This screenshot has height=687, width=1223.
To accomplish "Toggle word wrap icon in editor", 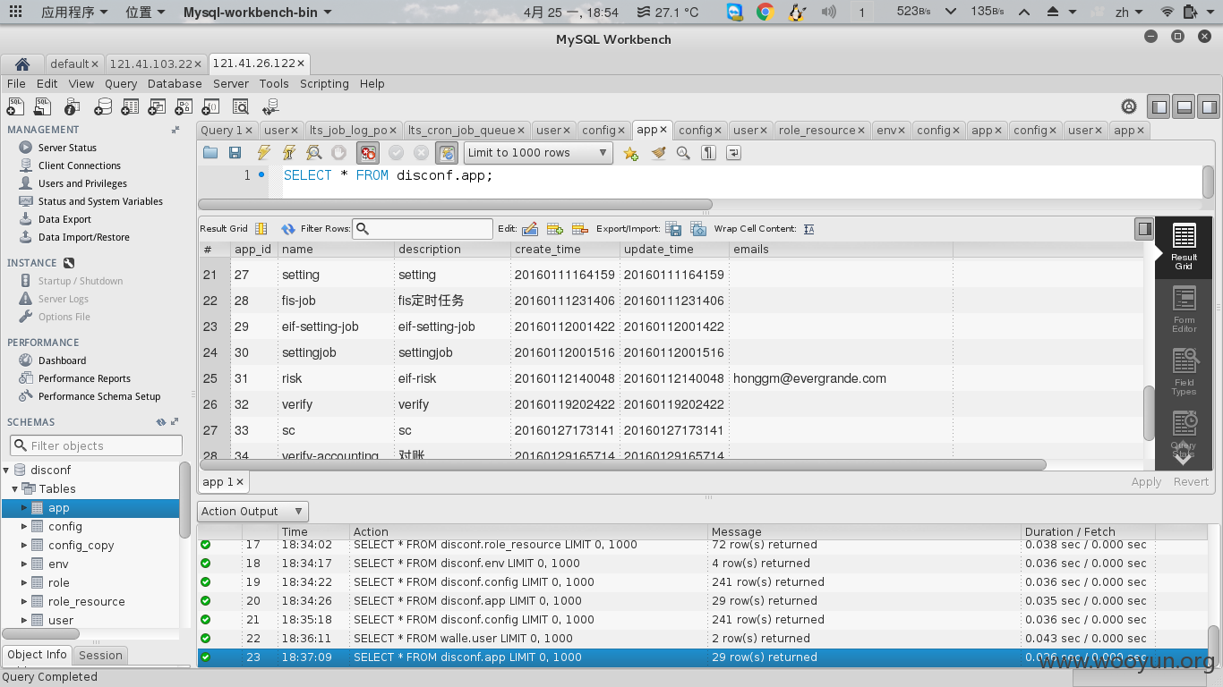I will tap(733, 153).
